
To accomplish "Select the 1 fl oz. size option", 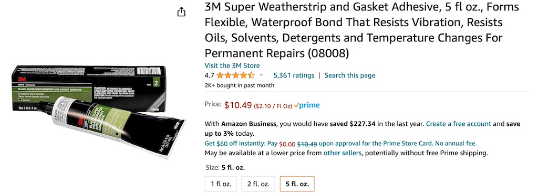I will [221, 183].
